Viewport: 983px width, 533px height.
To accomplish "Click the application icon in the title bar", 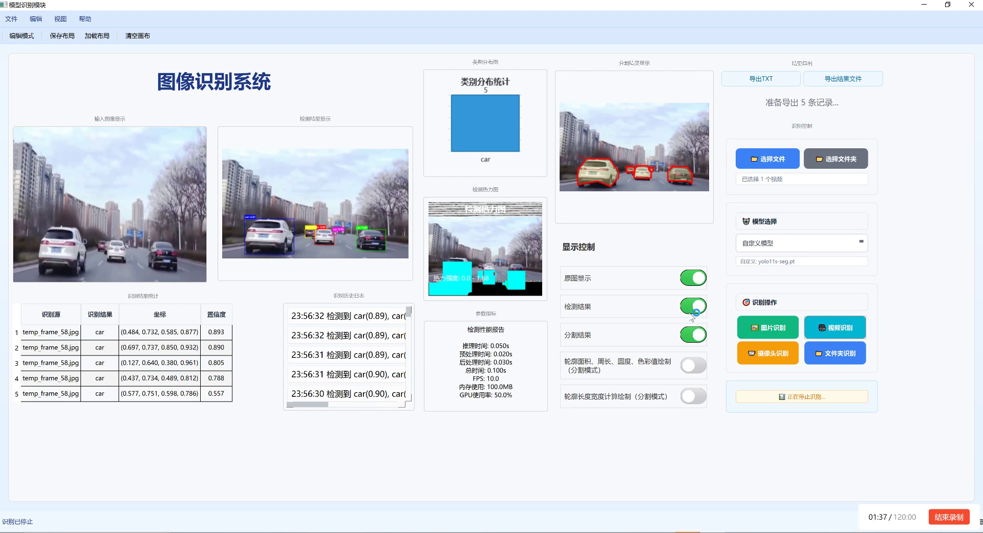I will (x=4, y=5).
